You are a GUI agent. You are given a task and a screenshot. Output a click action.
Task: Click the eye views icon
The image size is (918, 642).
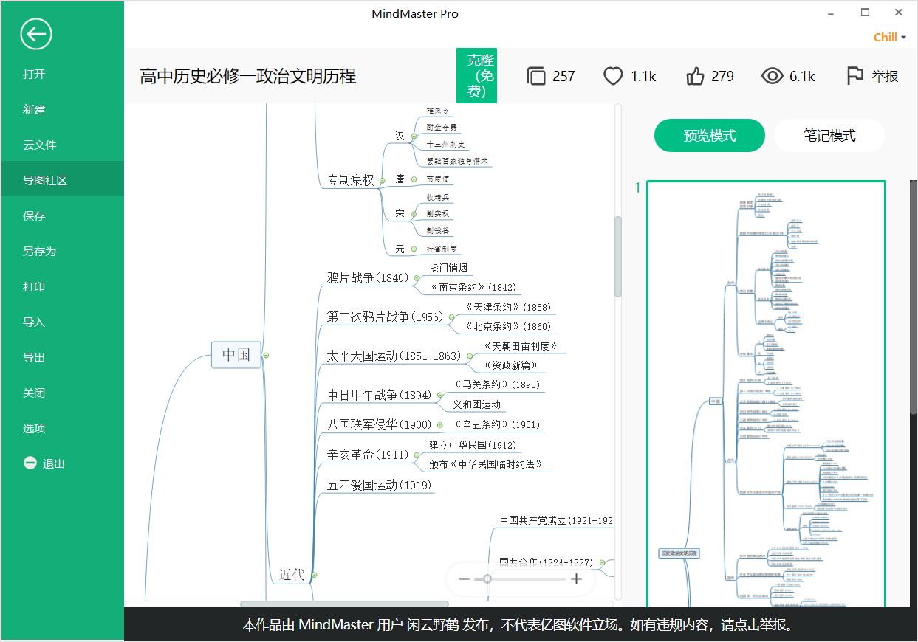coord(772,76)
